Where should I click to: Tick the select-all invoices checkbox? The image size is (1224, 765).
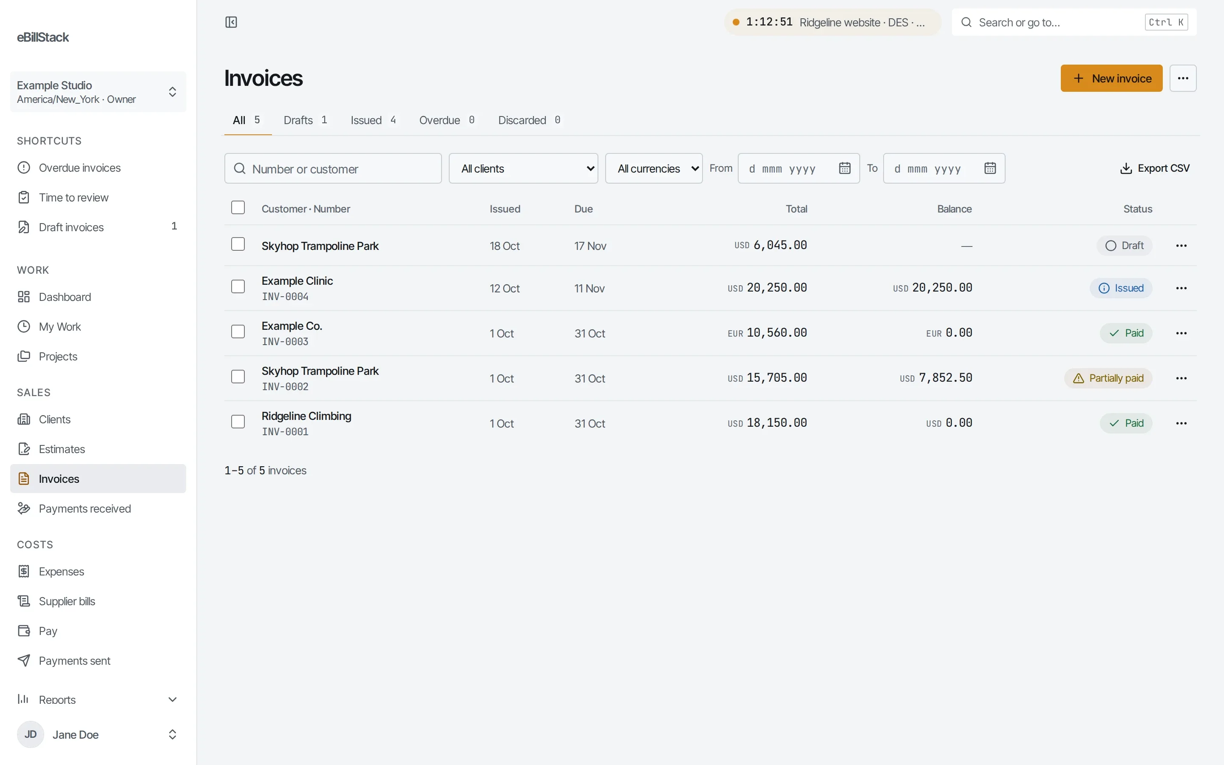pos(238,208)
